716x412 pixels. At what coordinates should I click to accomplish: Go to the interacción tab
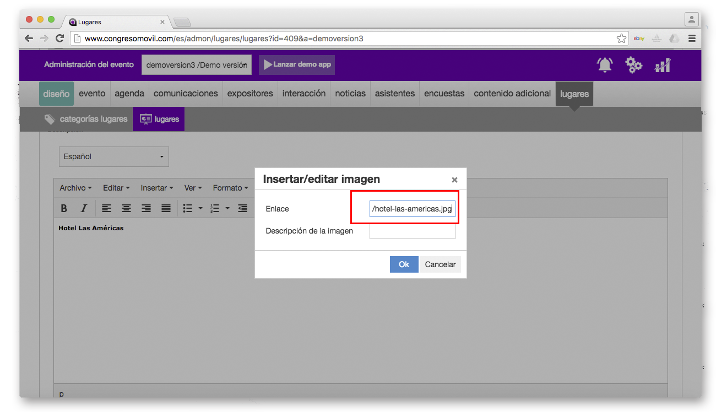click(304, 94)
